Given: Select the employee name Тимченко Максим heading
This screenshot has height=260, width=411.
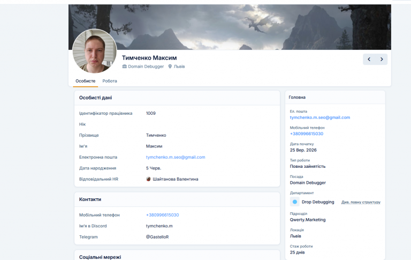Looking at the screenshot, I should click(149, 58).
